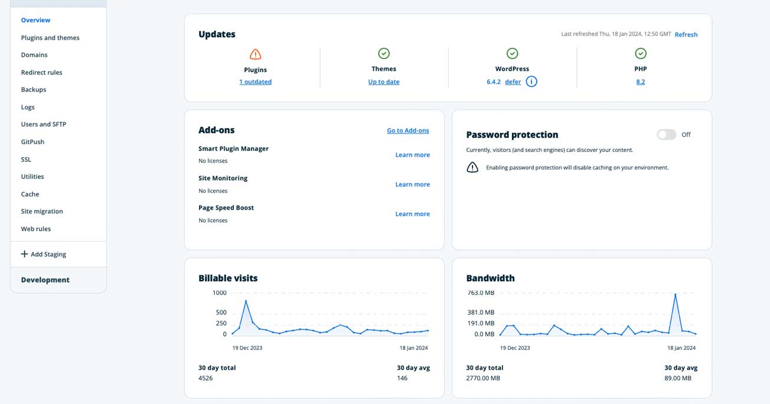This screenshot has height=404, width=770.
Task: Click the PHP green checkmark icon
Action: point(641,54)
